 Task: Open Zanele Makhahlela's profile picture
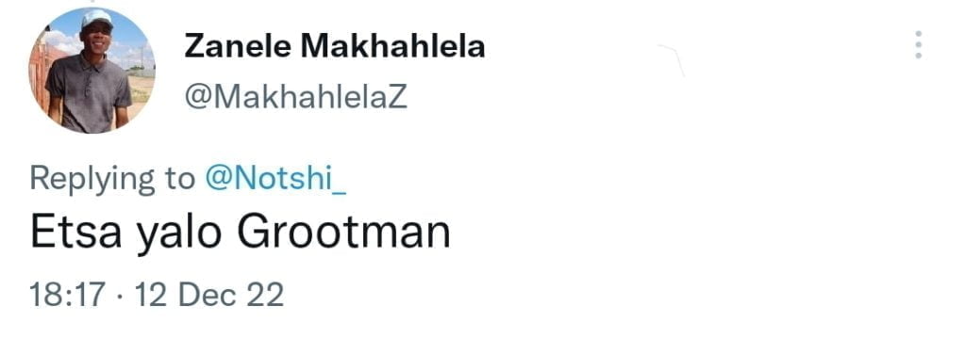[92, 70]
